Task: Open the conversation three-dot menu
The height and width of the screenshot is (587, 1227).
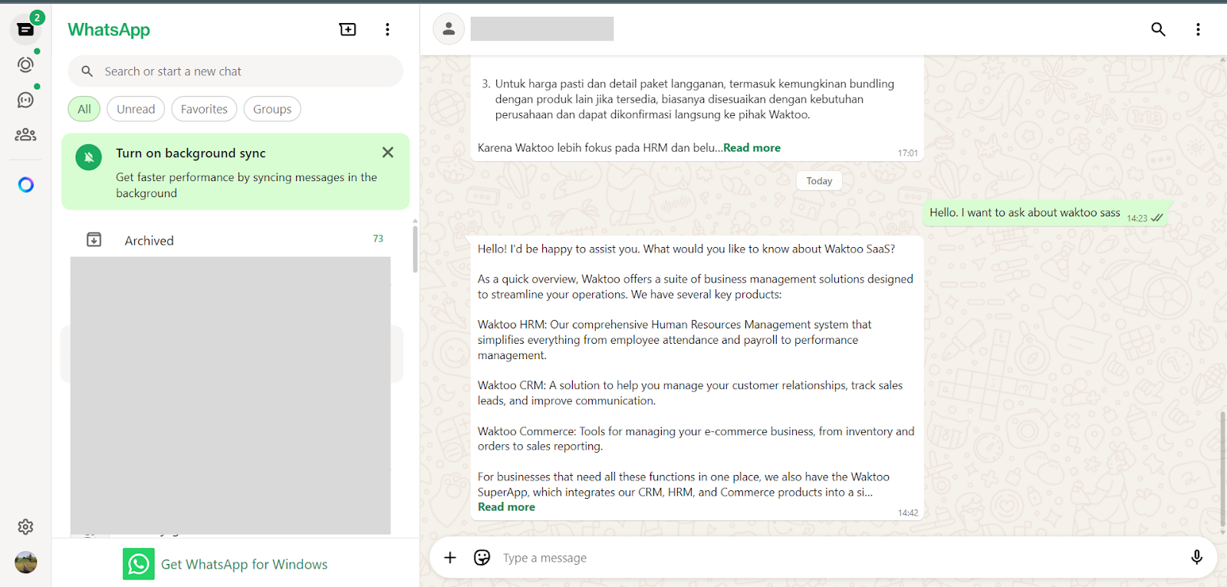Action: pos(1198,29)
